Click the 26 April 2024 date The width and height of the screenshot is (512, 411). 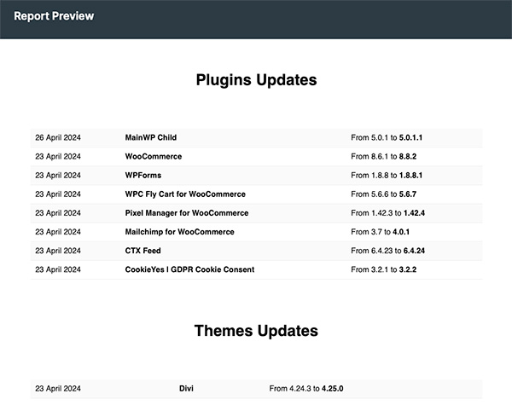tap(58, 137)
